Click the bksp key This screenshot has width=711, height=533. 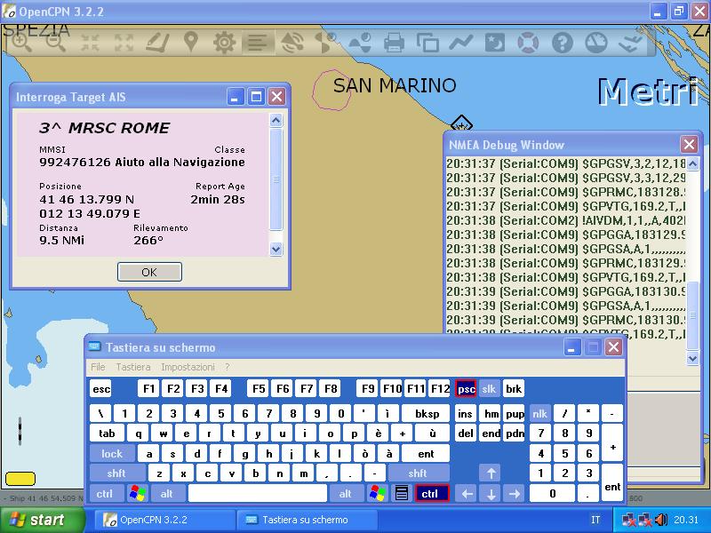[x=427, y=413]
